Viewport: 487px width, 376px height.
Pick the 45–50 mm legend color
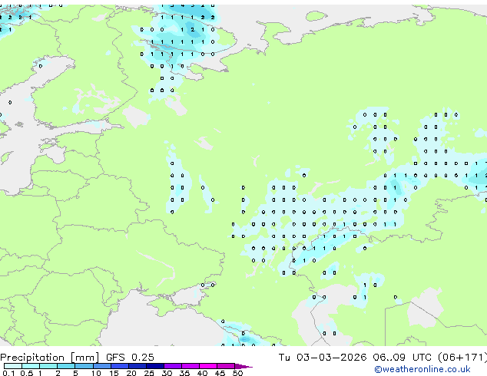pyautogui.click(x=226, y=366)
